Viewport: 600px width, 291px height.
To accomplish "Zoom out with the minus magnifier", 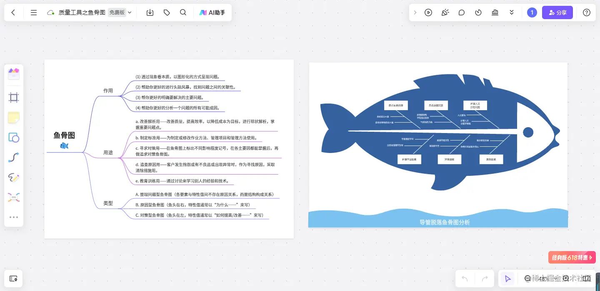I will pyautogui.click(x=528, y=279).
